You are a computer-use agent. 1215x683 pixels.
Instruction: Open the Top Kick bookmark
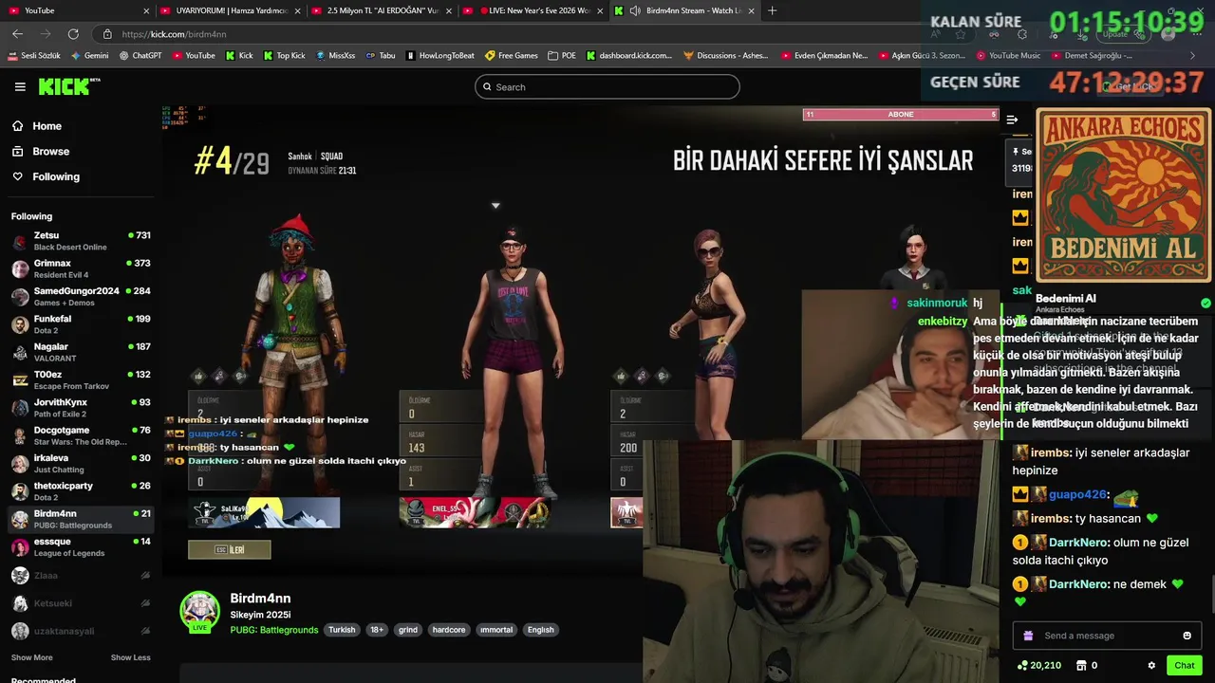284,55
